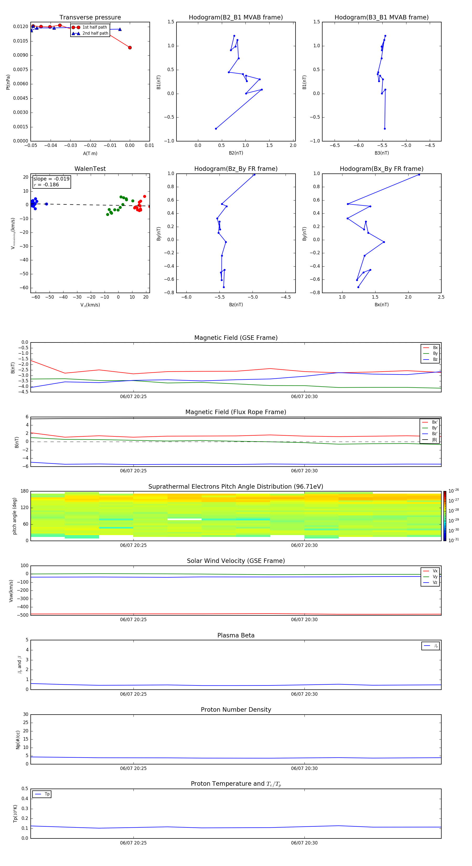Click the 'Solar Wind Velocity (GSE Frame)' title
This screenshot has height=866, width=472.
click(236, 561)
